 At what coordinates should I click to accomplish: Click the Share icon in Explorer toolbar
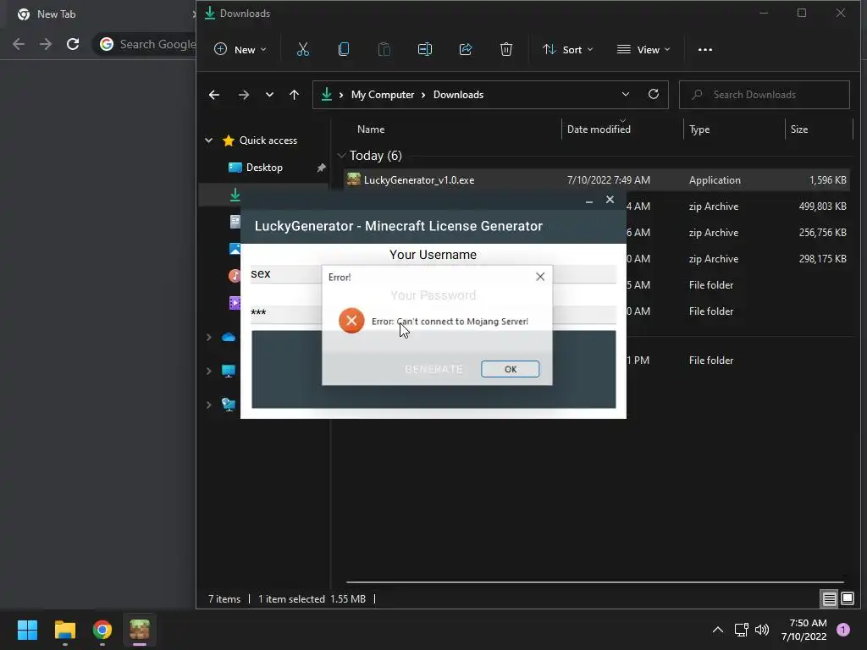[x=466, y=49]
